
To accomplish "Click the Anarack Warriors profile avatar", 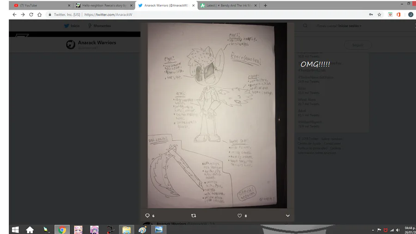I will click(71, 44).
